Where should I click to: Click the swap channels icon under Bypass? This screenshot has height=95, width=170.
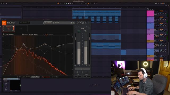(x=87, y=72)
